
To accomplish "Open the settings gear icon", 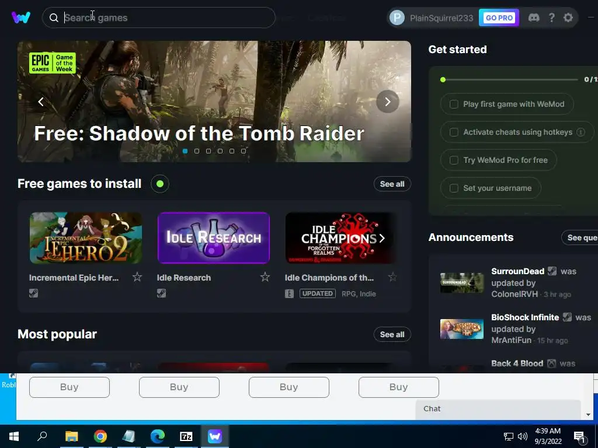I will tap(568, 17).
